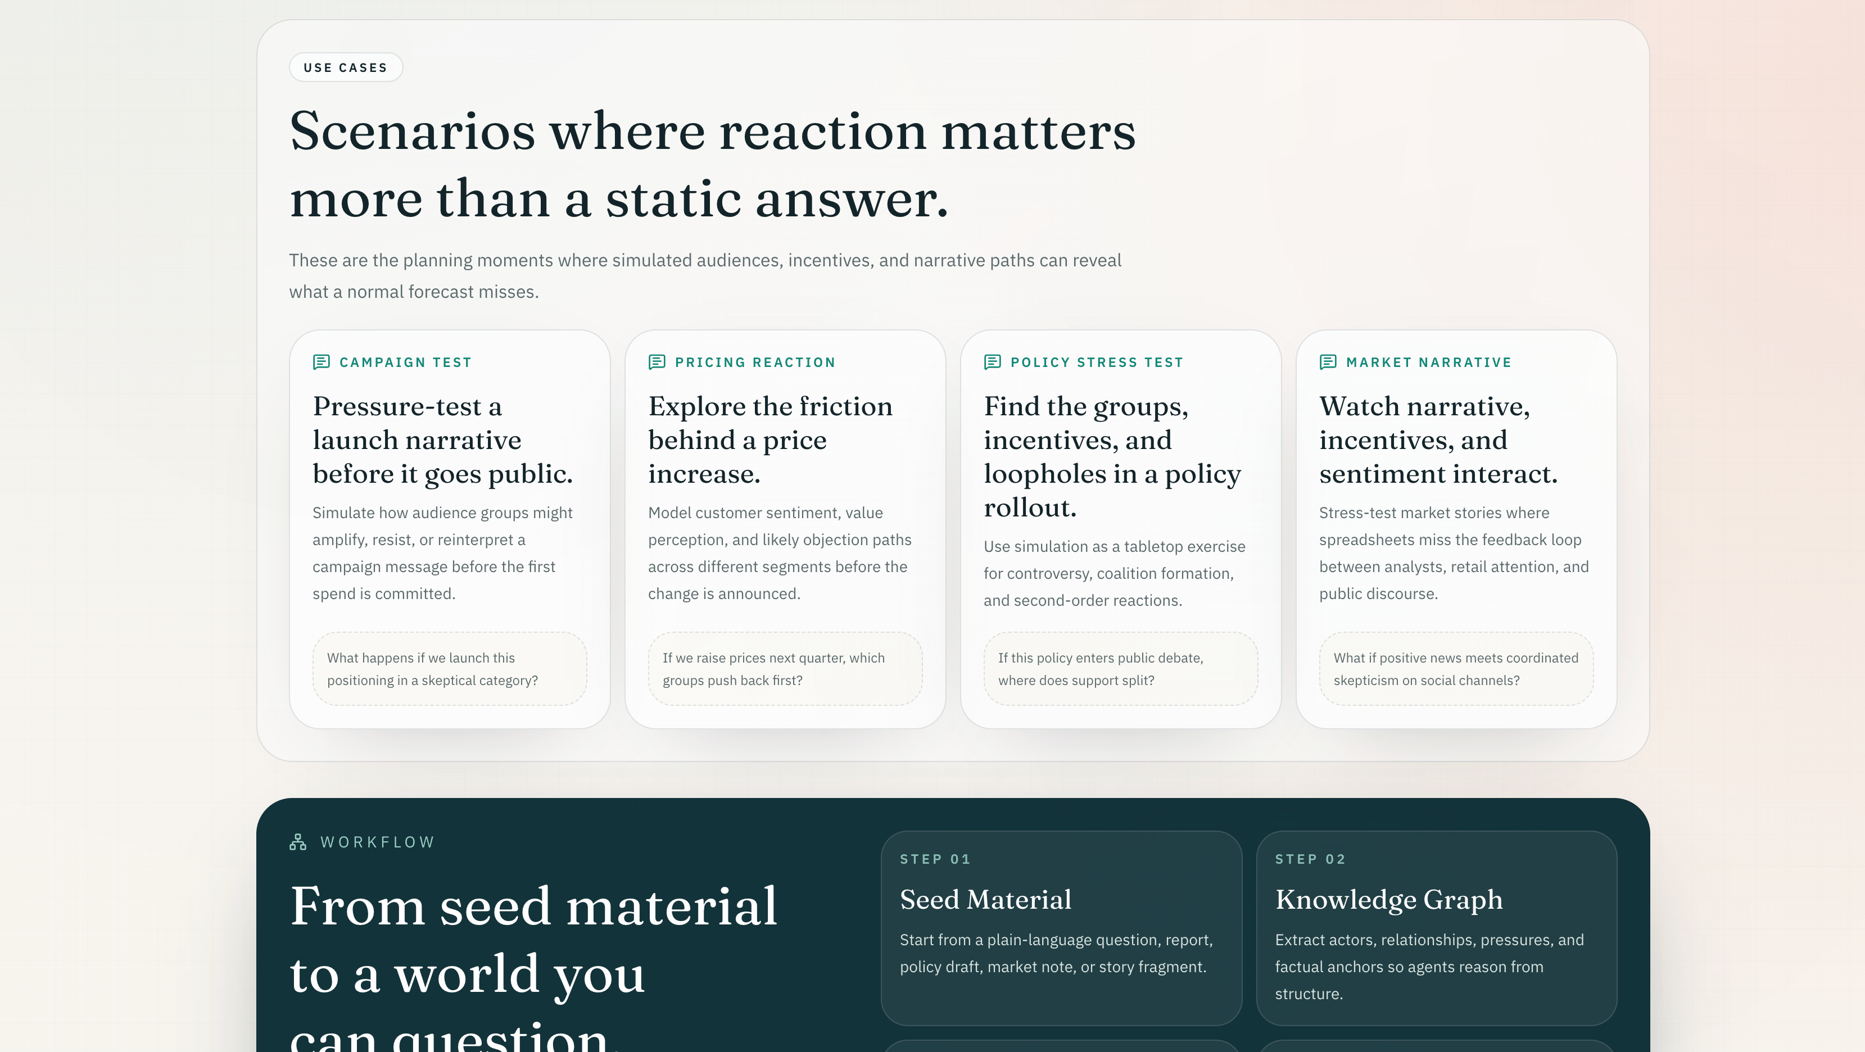The width and height of the screenshot is (1865, 1052).
Task: Click the 'Simulate how audience groups might' description
Action: tap(443, 553)
